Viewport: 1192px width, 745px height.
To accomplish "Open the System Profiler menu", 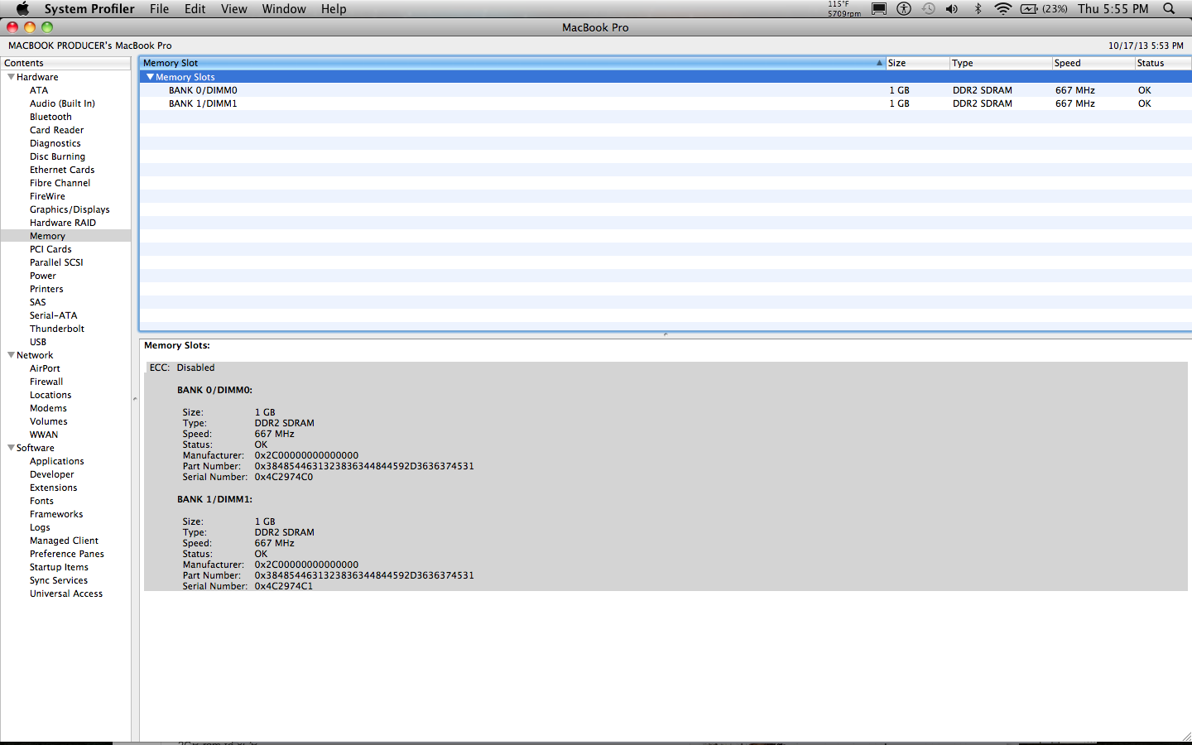I will pos(89,9).
